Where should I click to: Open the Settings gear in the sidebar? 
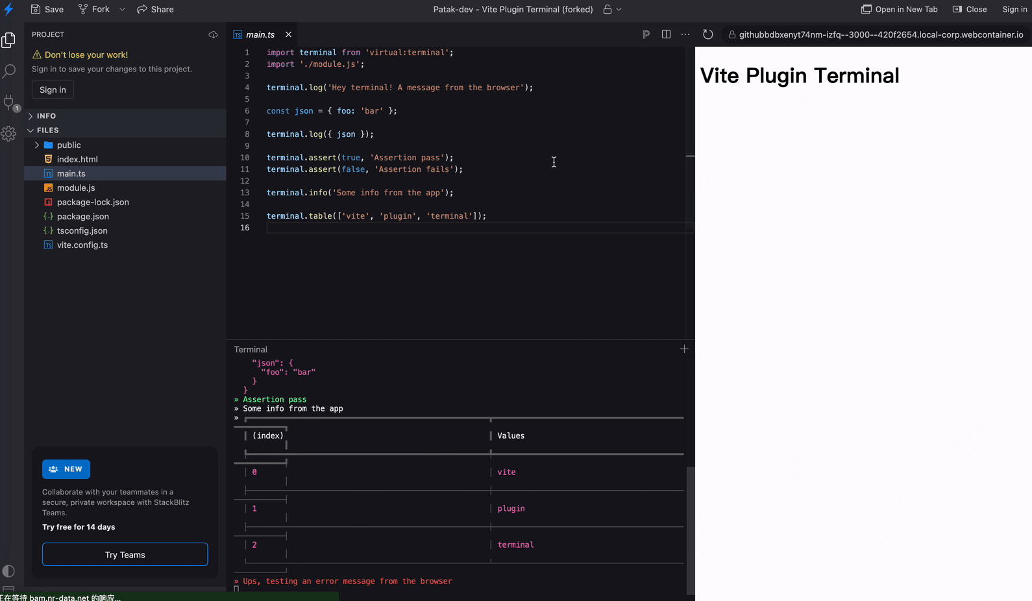click(9, 134)
